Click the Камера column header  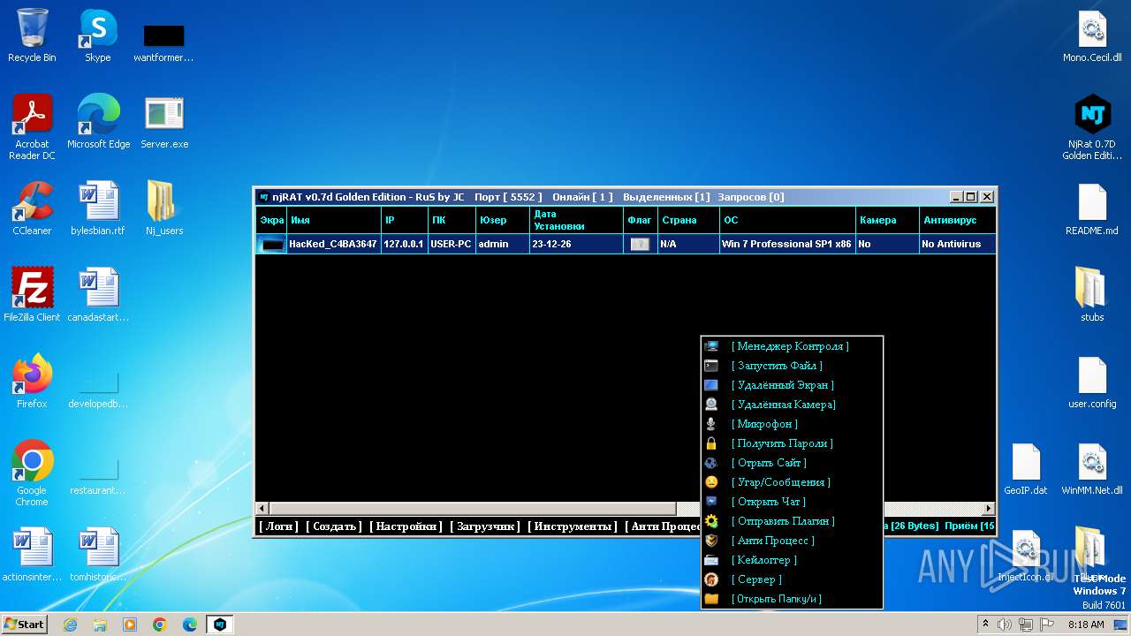point(887,220)
